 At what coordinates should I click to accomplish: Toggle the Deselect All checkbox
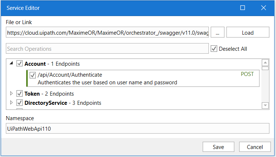coord(214,49)
